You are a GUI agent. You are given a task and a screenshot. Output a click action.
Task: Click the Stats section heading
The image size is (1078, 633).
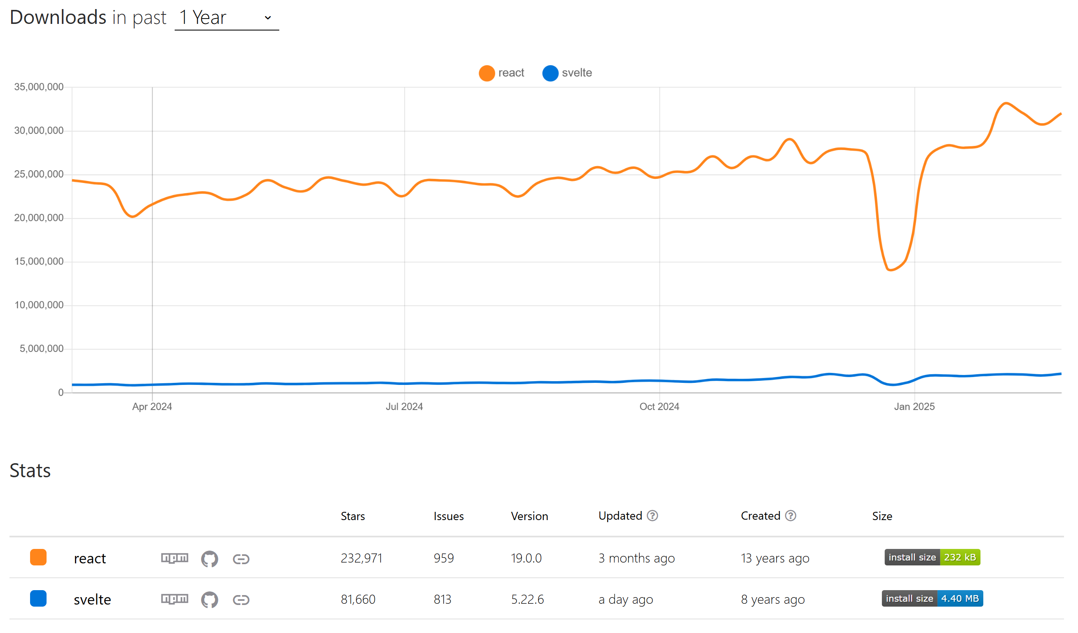tap(30, 471)
